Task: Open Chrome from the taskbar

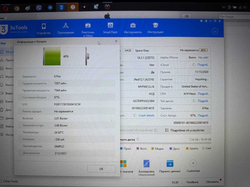Action: pos(17,8)
